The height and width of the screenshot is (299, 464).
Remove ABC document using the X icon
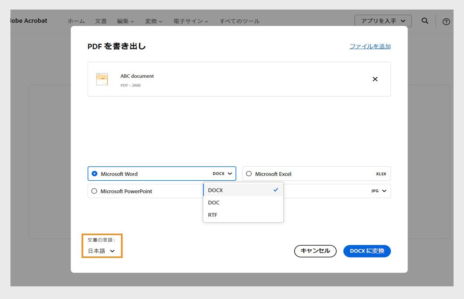(x=375, y=79)
